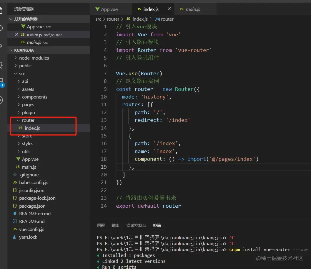Expand the components folder
Image resolution: width=311 pixels, height=269 pixels.
click(19, 97)
